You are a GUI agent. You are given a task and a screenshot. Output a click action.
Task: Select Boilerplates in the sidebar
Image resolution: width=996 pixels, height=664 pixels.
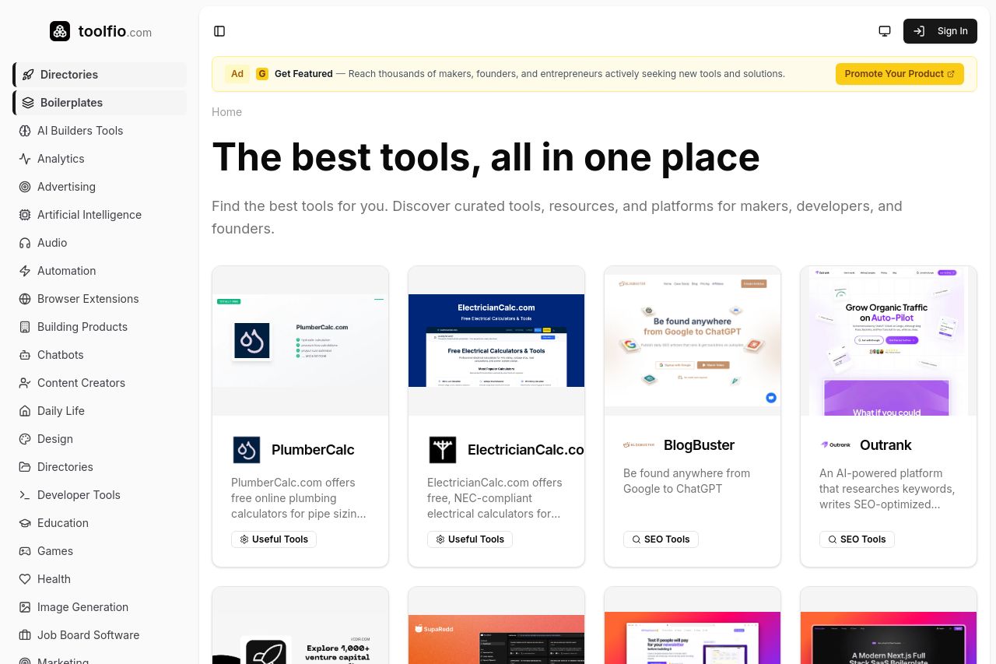point(71,103)
